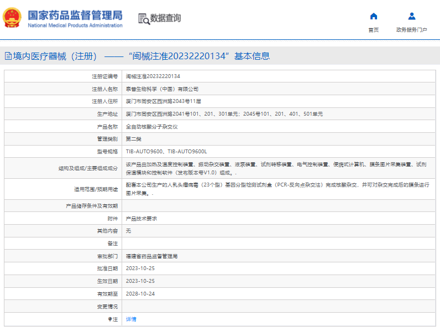The image size is (440, 331).
Task: Click the 政务服务门户 label
Action: pos(412,30)
